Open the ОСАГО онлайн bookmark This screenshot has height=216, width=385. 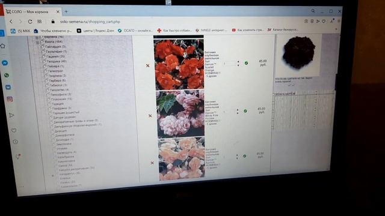click(x=135, y=31)
